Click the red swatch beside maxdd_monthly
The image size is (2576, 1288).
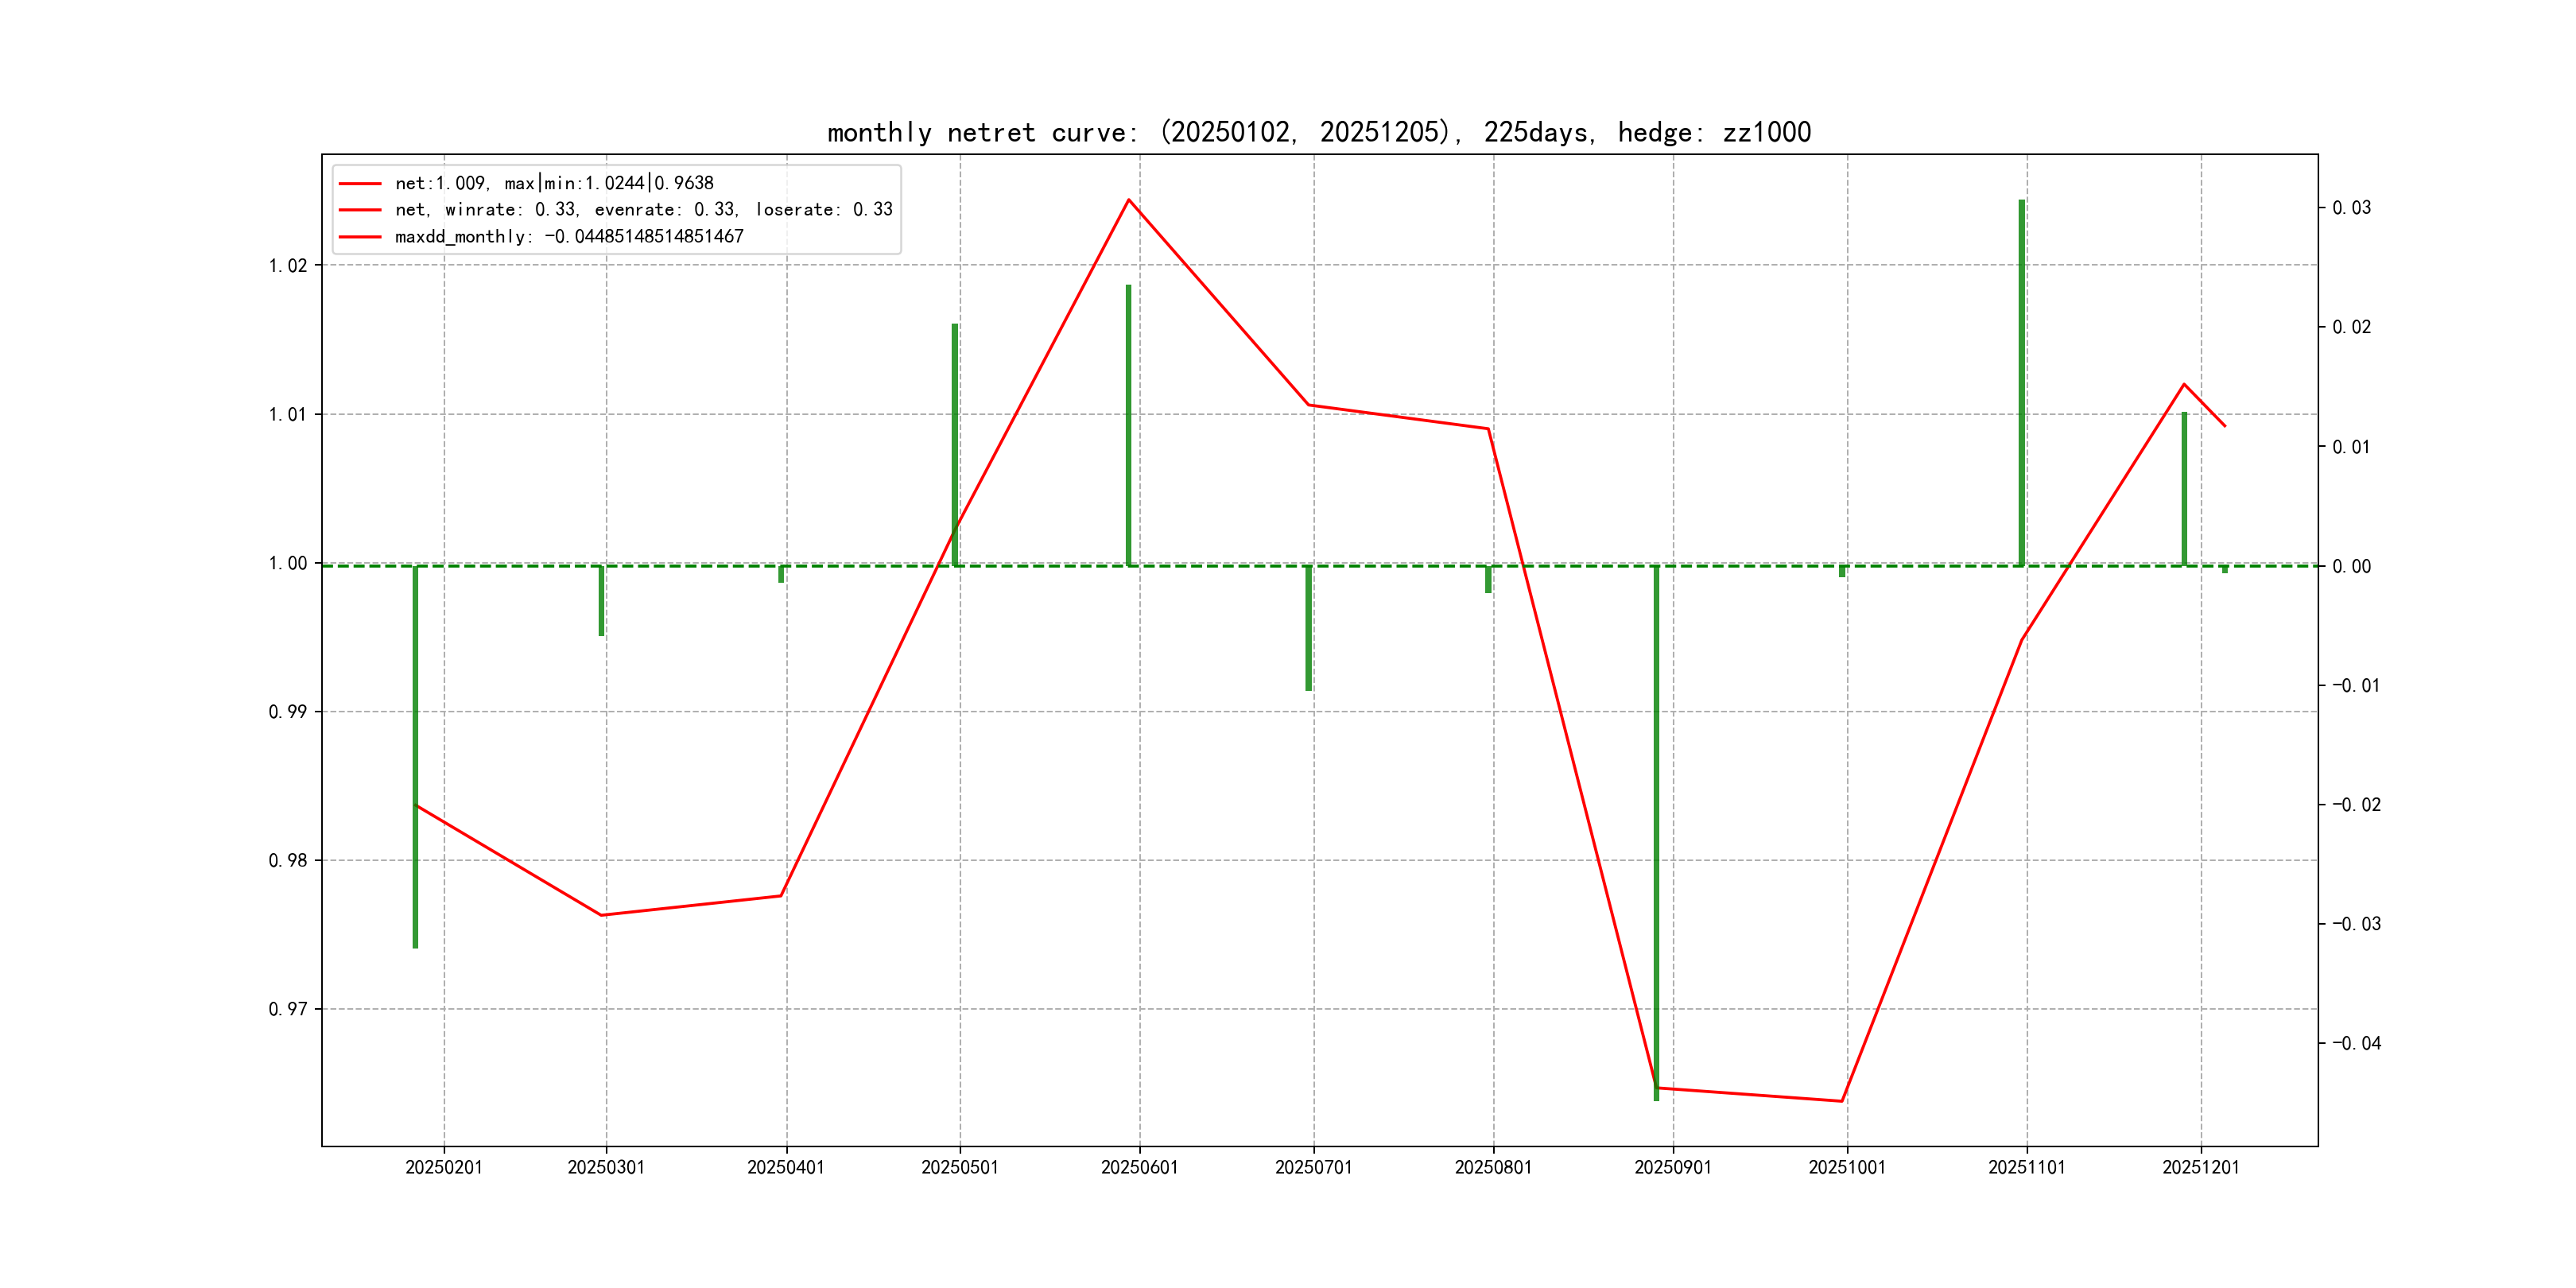(360, 237)
